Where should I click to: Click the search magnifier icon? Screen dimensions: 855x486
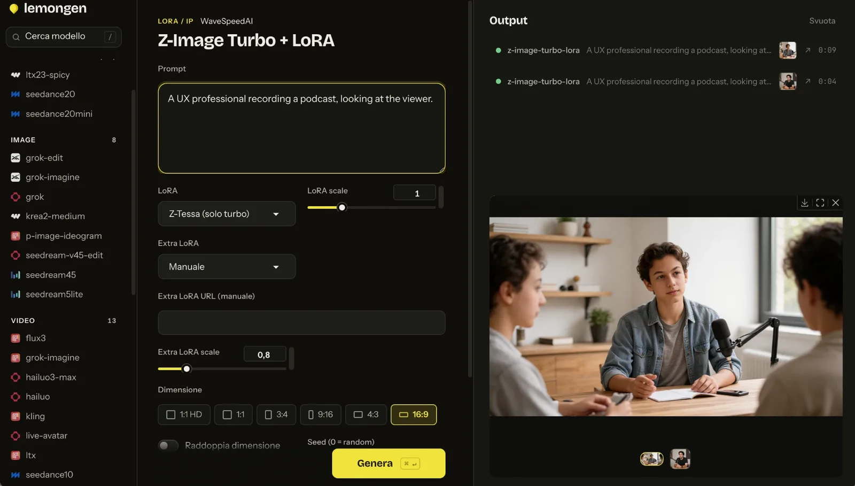coord(16,37)
